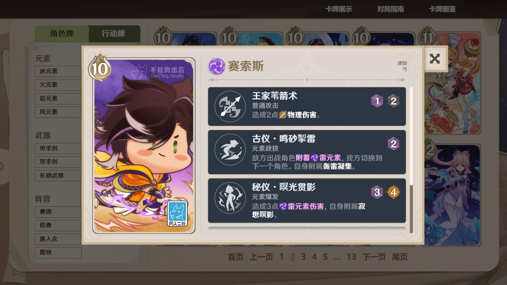This screenshot has height=285, width=507.
Task: Select the 角色牌 tab
Action: click(62, 34)
